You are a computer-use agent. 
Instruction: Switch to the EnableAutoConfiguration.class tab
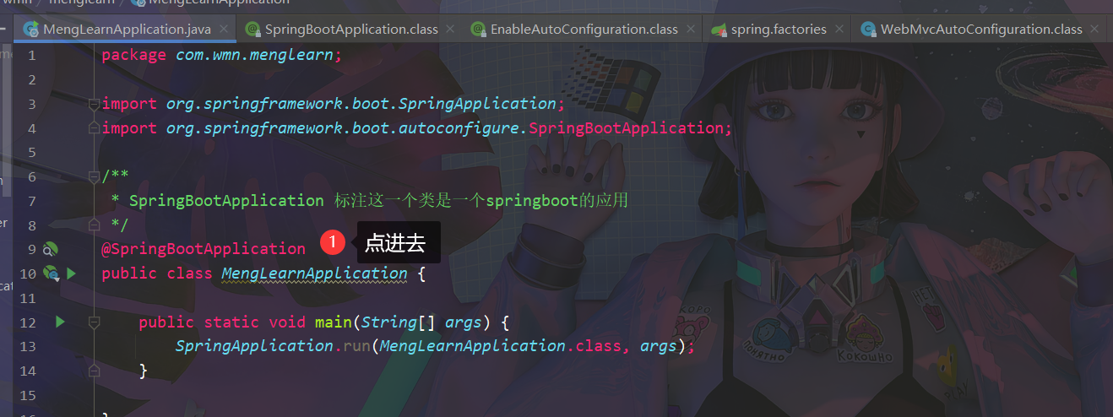pyautogui.click(x=584, y=30)
